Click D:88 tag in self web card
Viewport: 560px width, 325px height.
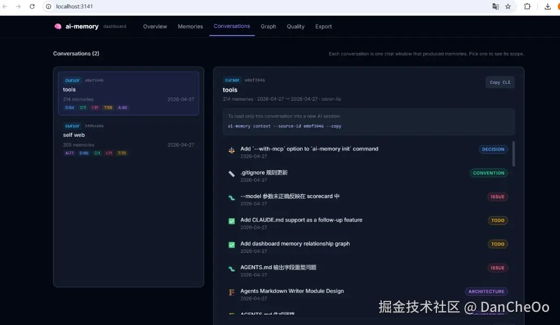pyautogui.click(x=84, y=153)
